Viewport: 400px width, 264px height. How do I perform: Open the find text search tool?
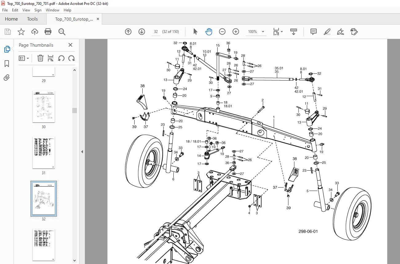pos(62,32)
